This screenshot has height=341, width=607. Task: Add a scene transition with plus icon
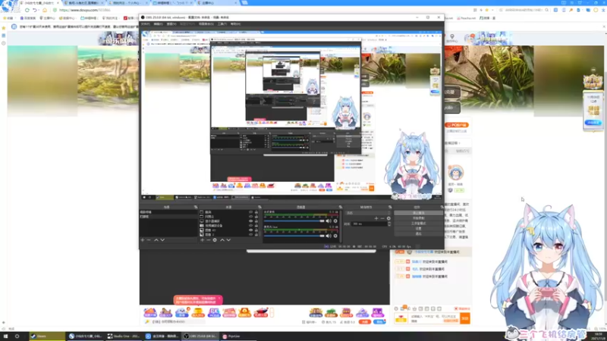point(376,218)
